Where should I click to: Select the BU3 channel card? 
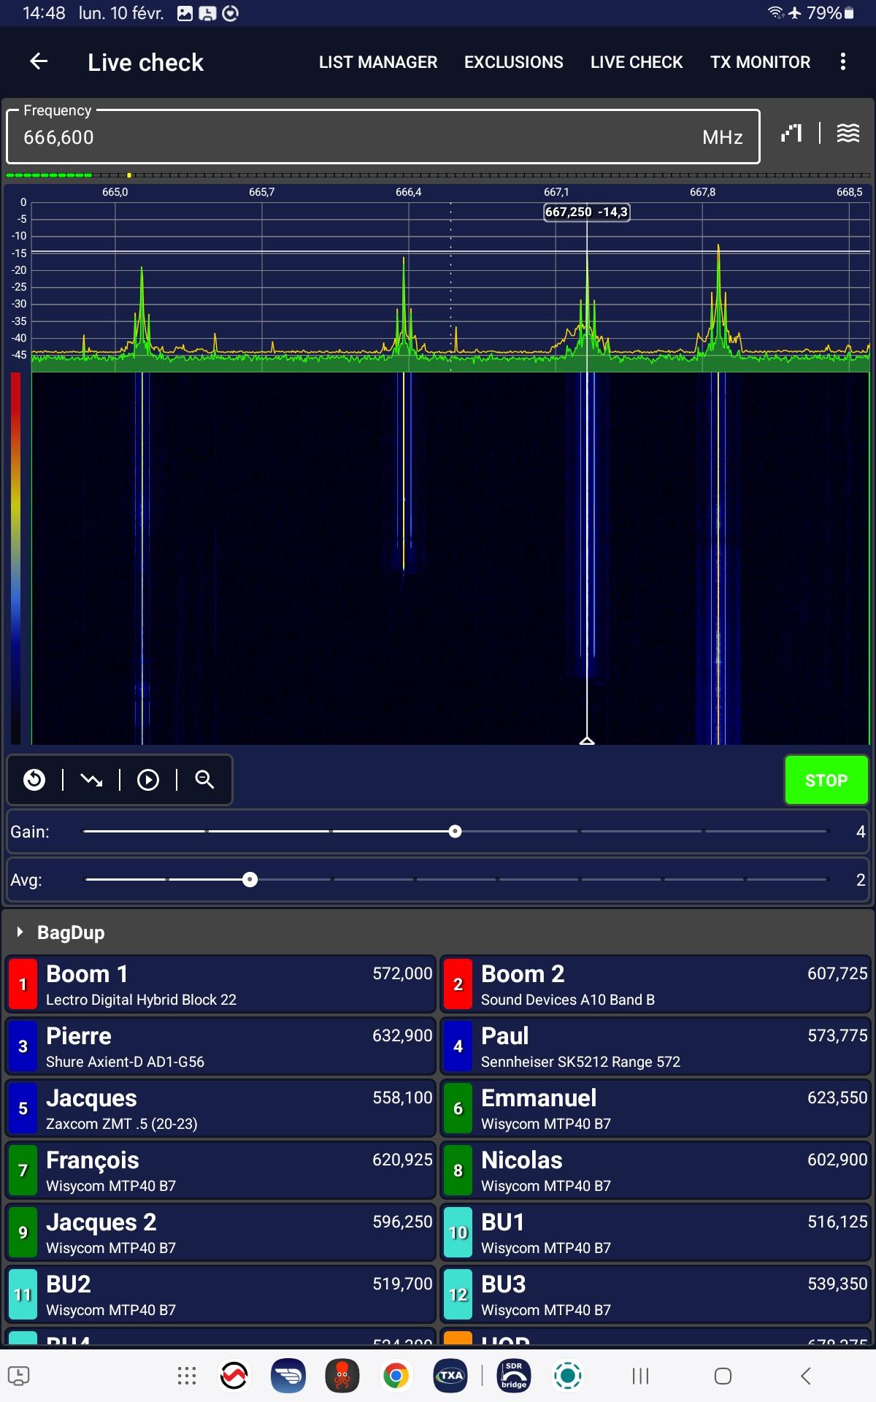[655, 1295]
